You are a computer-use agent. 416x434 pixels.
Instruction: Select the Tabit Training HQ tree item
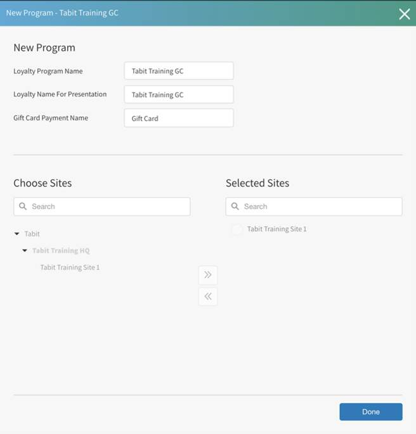pyautogui.click(x=61, y=251)
